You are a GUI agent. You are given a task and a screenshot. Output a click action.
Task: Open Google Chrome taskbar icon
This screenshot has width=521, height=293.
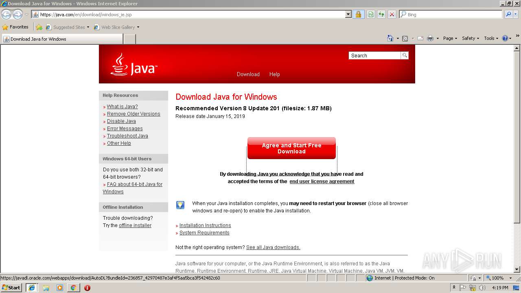(x=73, y=288)
